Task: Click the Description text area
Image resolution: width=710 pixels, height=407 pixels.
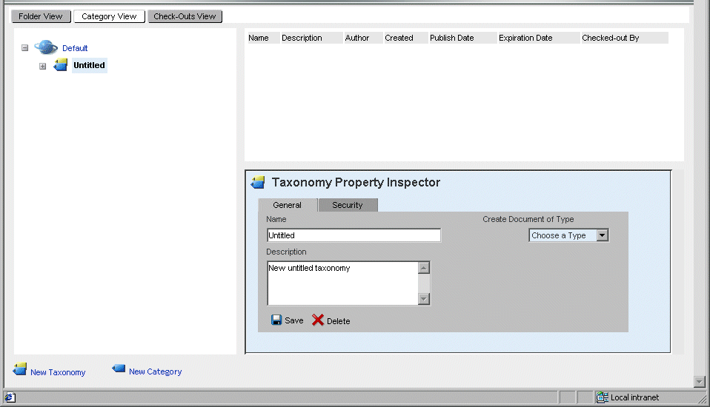Action: [x=343, y=283]
